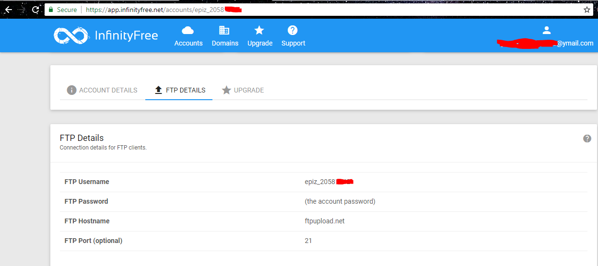
Task: Open the Upgrade tab beside FTP Details
Action: [243, 90]
